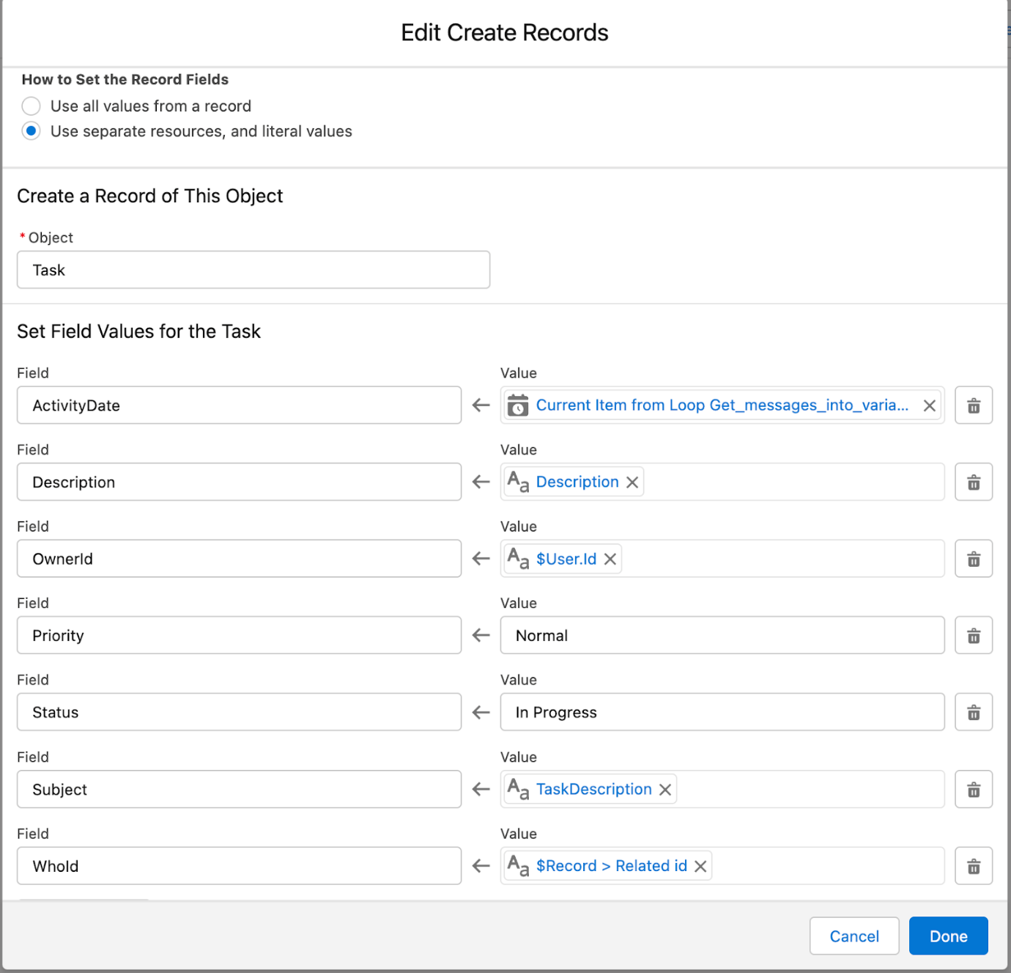
Task: Remove the $User.Id value pill
Action: tap(610, 559)
